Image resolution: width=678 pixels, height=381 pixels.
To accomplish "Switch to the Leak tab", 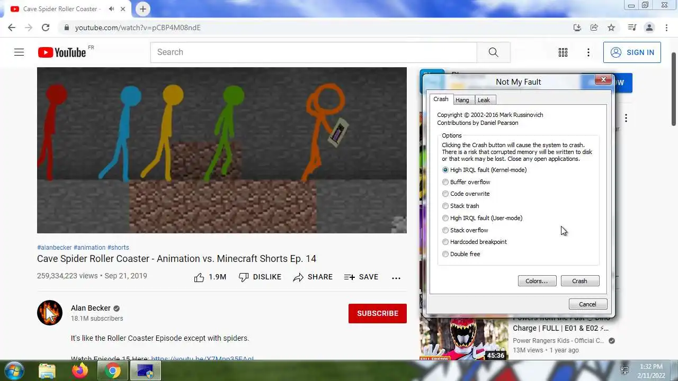I will (x=484, y=100).
